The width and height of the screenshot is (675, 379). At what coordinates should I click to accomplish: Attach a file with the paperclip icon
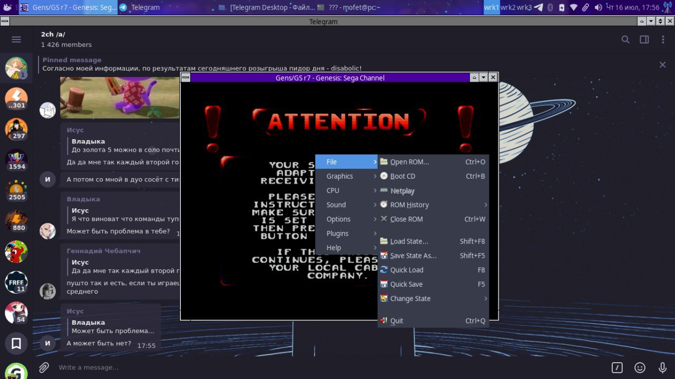tap(44, 367)
